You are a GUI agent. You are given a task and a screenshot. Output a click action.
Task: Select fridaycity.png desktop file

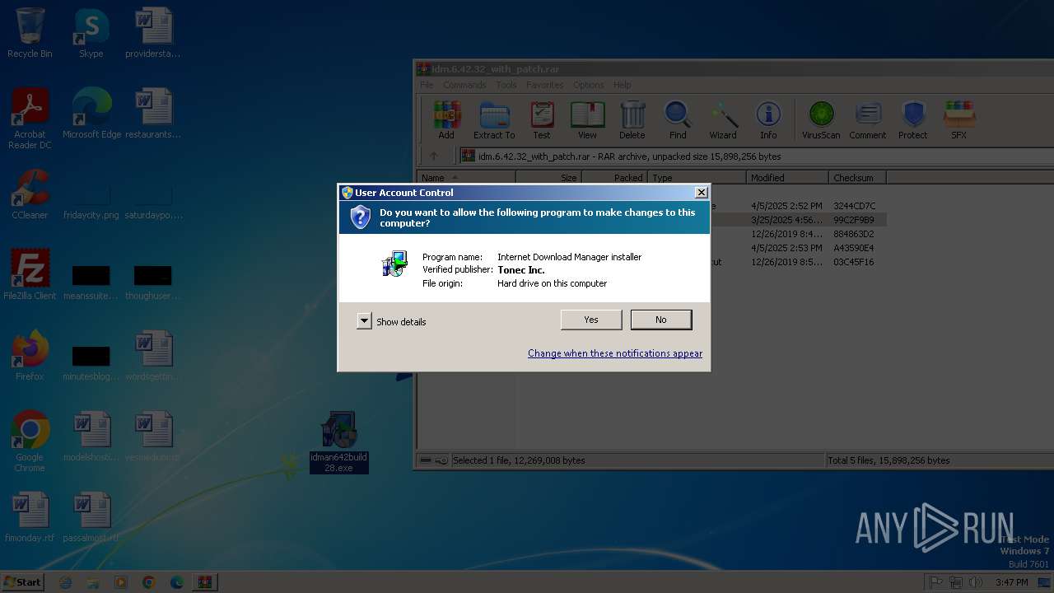[x=91, y=200]
